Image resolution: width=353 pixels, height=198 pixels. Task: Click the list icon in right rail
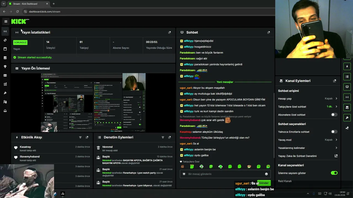347,77
